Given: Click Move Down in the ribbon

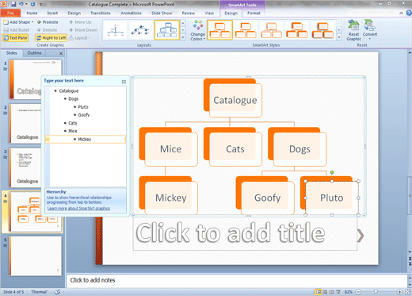Looking at the screenshot, I should pos(83,30).
